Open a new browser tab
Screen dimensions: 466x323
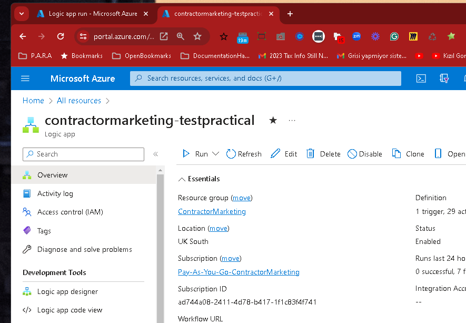tap(290, 14)
